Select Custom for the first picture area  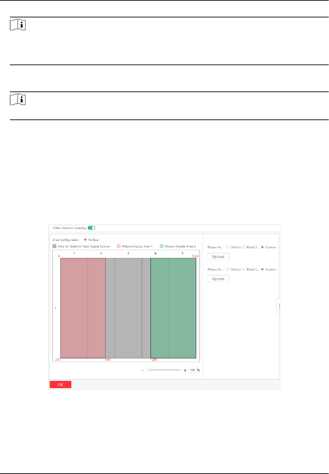click(x=262, y=247)
